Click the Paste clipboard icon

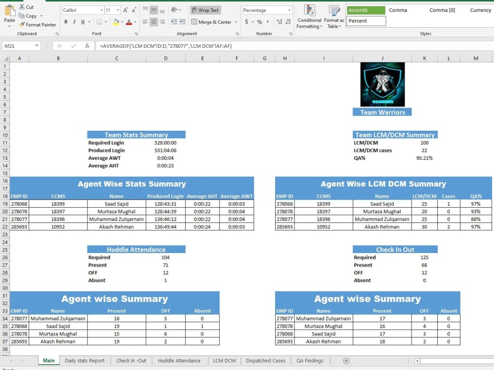(x=9, y=11)
